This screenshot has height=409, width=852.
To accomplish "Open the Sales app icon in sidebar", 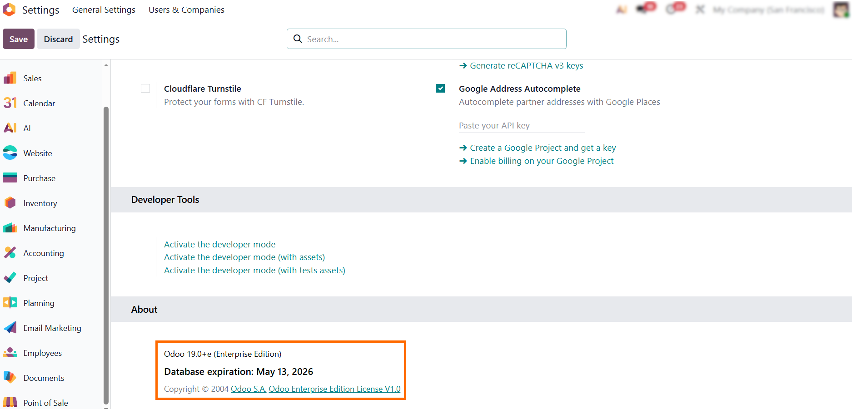I will tap(10, 78).
